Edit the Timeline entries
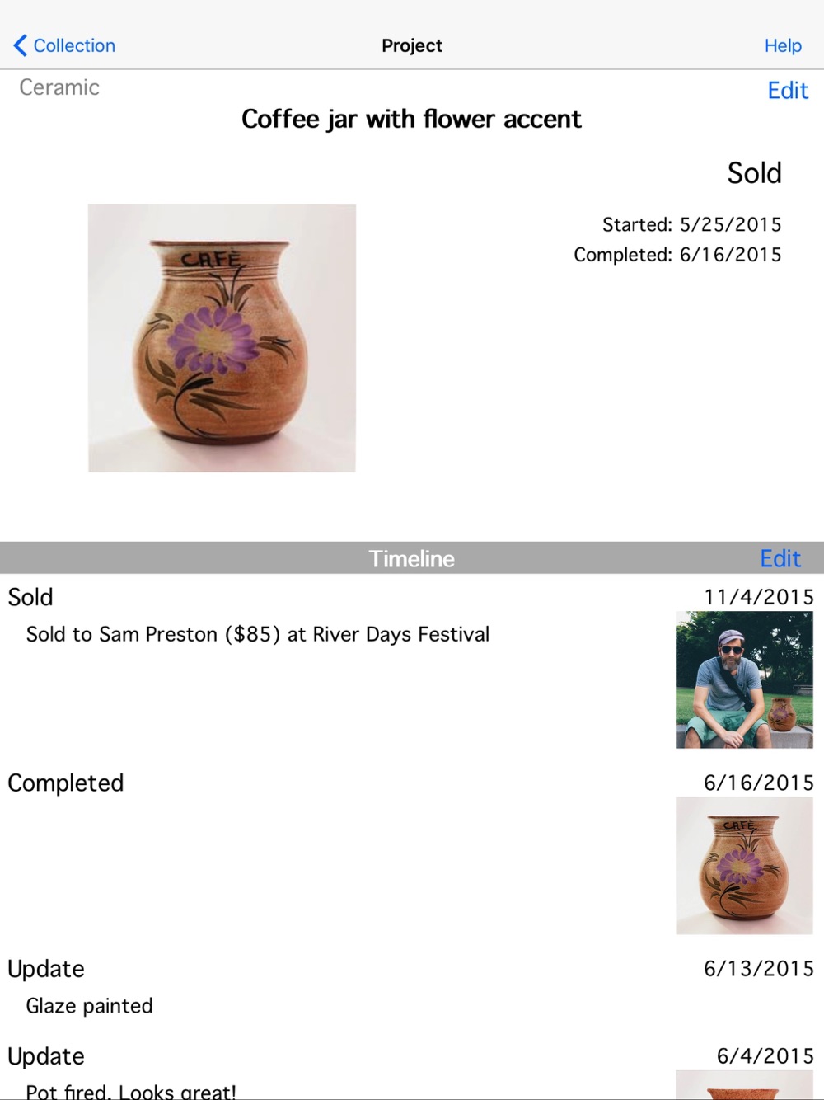The image size is (824, 1100). click(x=780, y=558)
